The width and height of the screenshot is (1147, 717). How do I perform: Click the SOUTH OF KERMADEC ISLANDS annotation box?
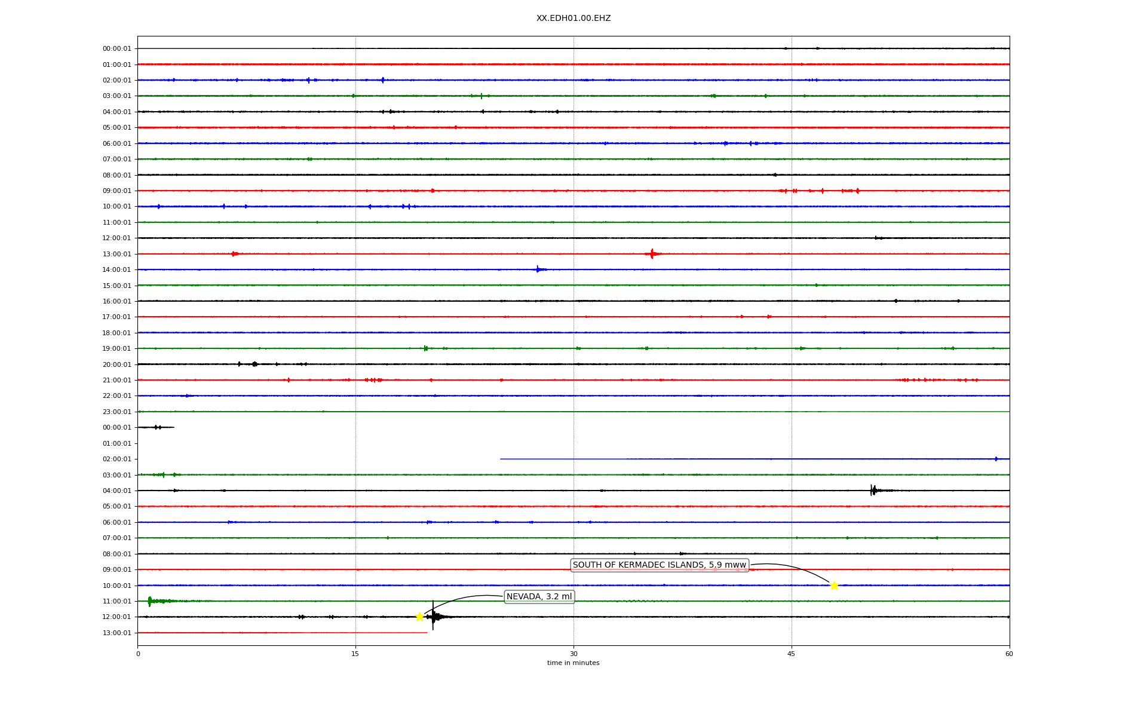click(x=659, y=565)
